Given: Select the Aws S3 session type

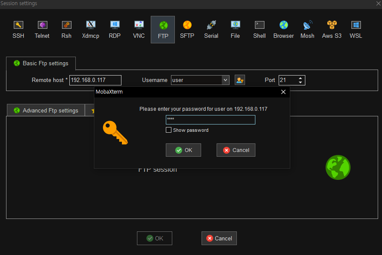Looking at the screenshot, I should 332,30.
